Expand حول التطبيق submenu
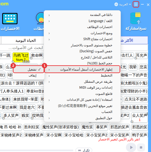 [82, 118]
